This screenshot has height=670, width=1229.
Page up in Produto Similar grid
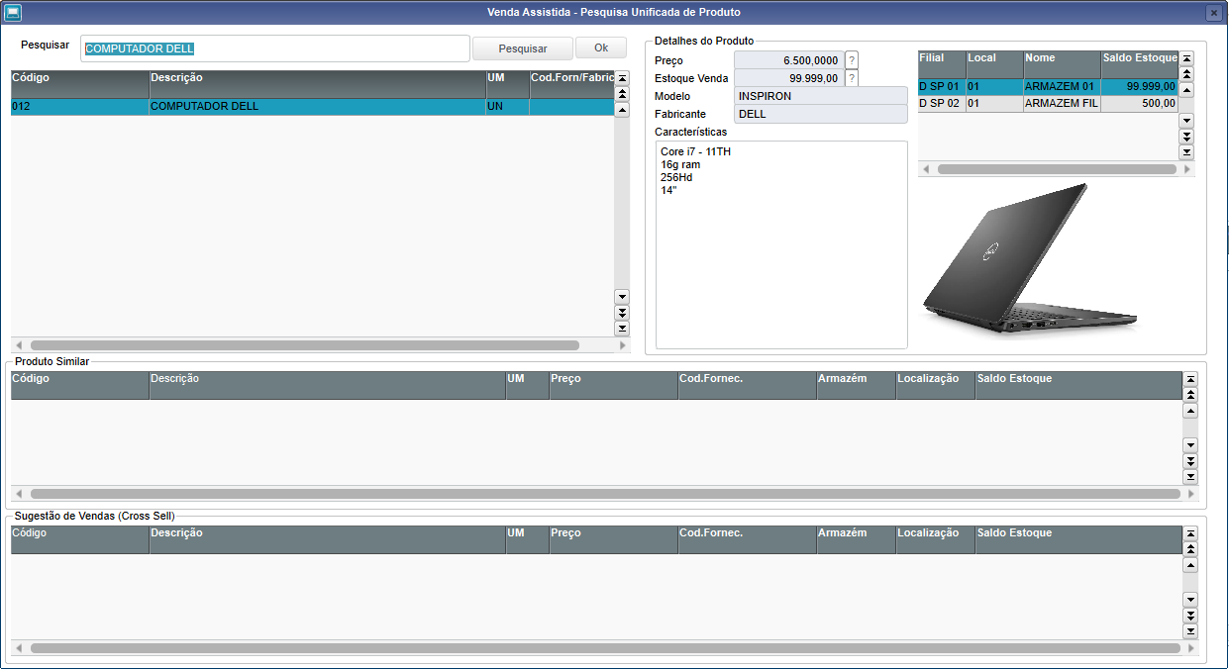click(1190, 395)
